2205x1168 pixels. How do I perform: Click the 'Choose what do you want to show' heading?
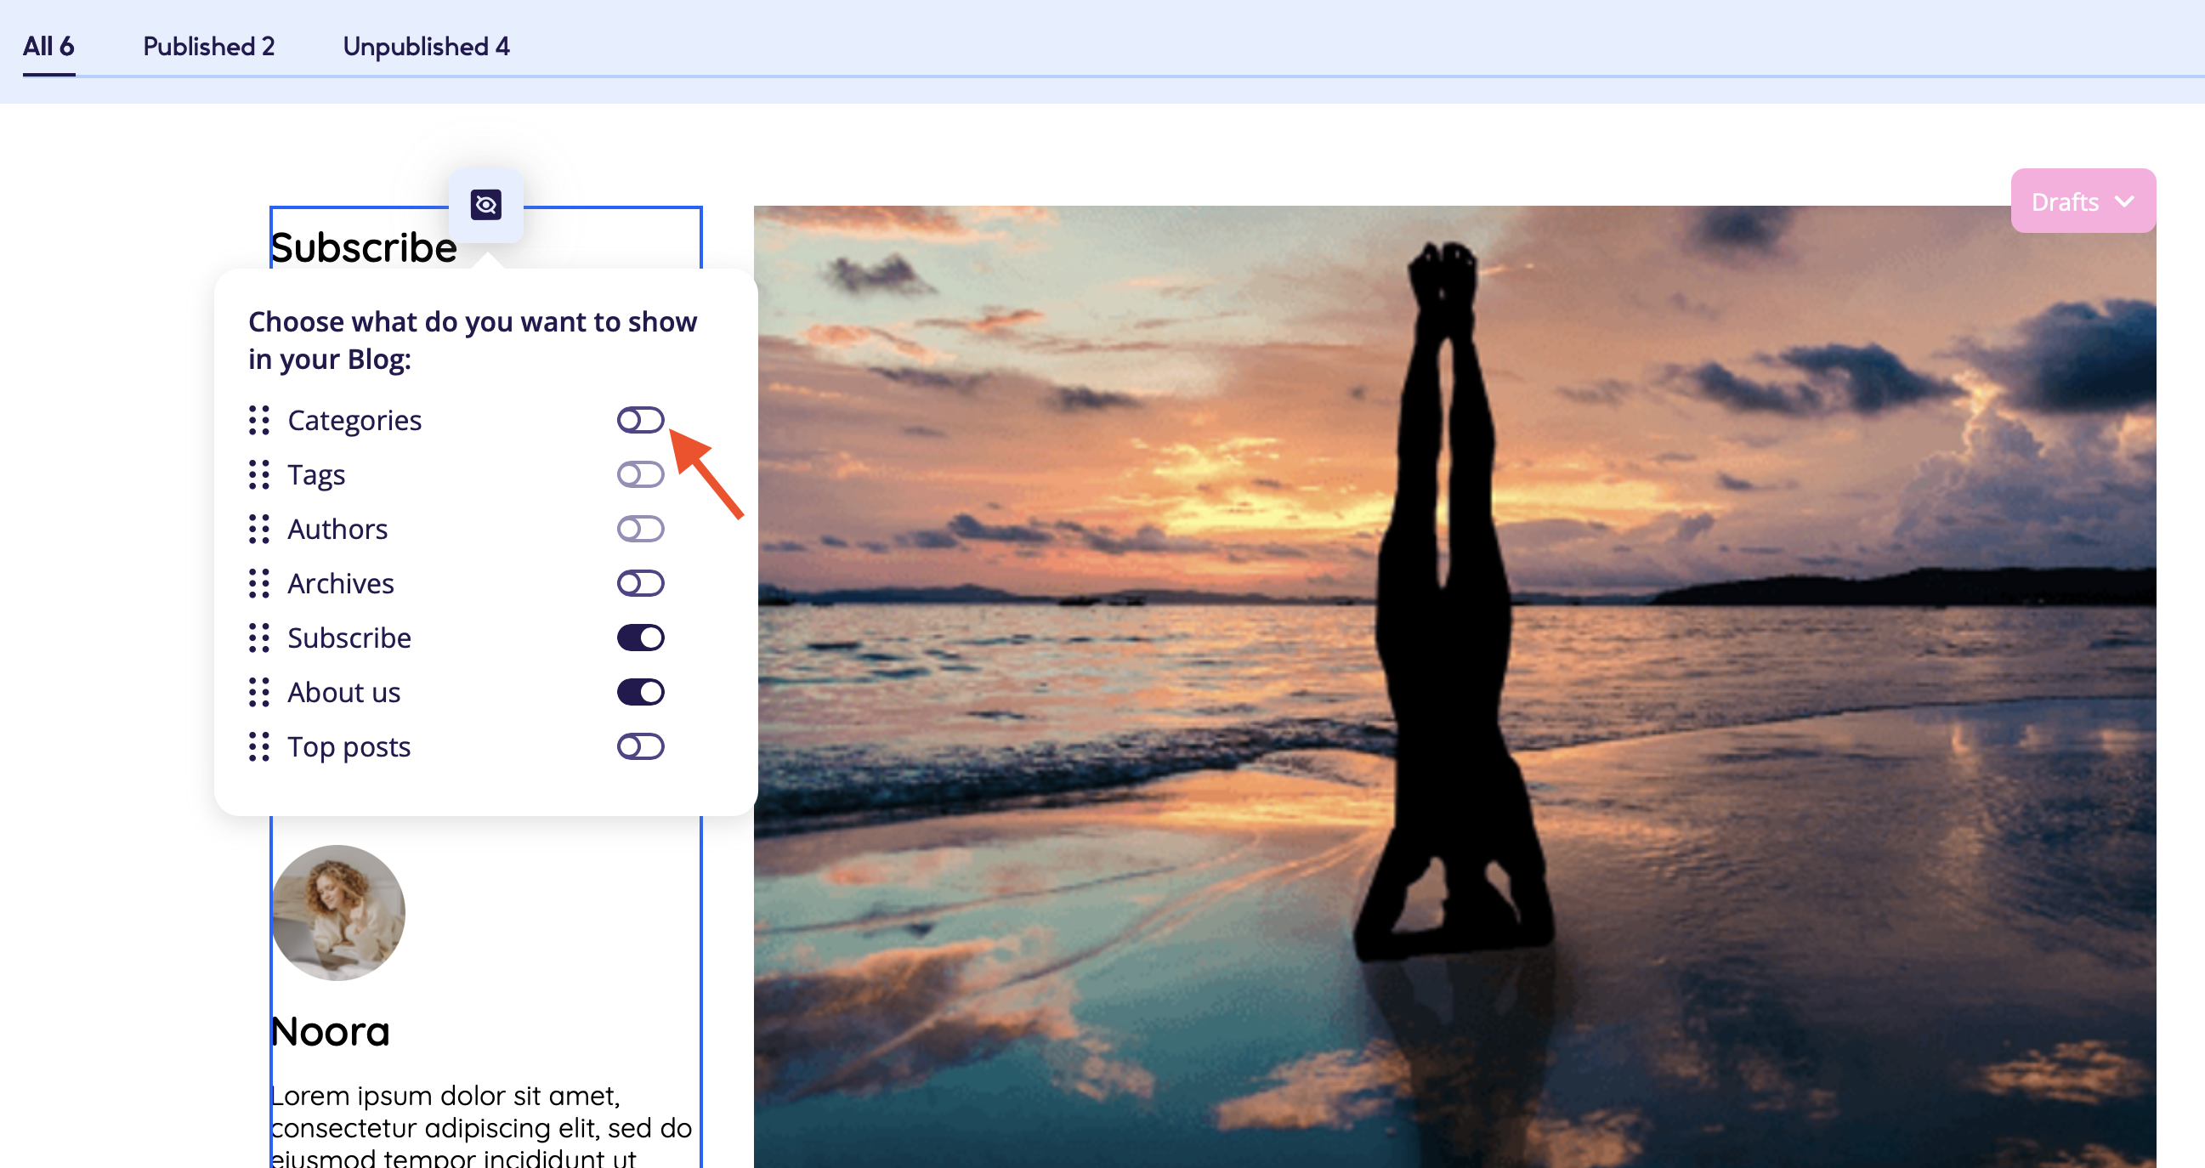point(473,341)
